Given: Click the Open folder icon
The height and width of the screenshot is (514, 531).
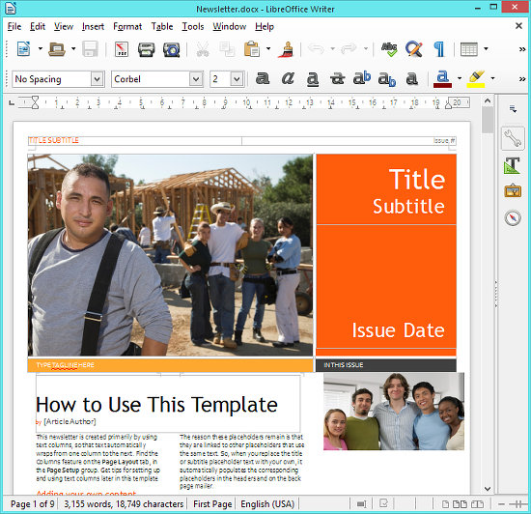Looking at the screenshot, I should [x=57, y=48].
